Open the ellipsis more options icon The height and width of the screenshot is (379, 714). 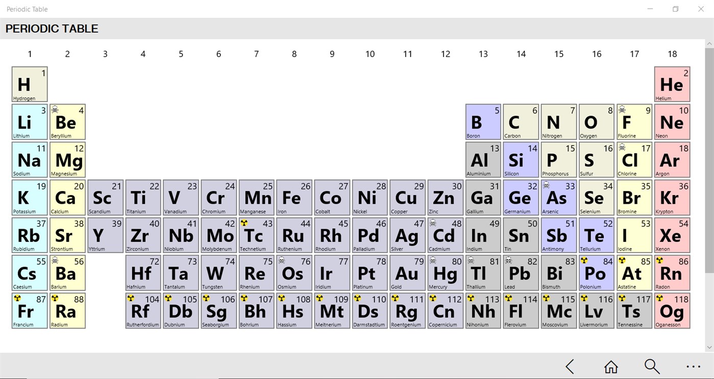(693, 366)
